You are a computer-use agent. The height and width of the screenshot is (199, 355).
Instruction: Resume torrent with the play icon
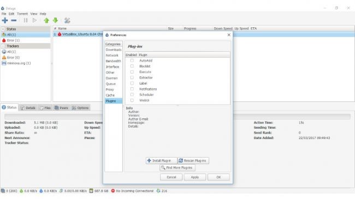[34, 20]
